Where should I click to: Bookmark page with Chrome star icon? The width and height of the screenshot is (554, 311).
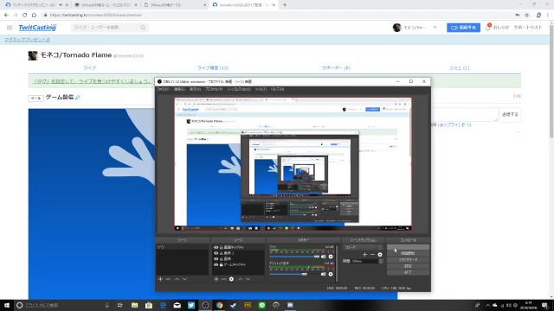pyautogui.click(x=527, y=15)
